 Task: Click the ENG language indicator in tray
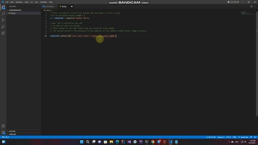coord(237,142)
